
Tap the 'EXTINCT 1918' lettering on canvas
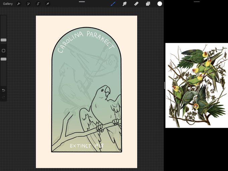coord(87,146)
